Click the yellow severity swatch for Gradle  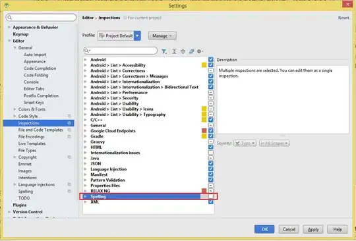click(x=204, y=136)
